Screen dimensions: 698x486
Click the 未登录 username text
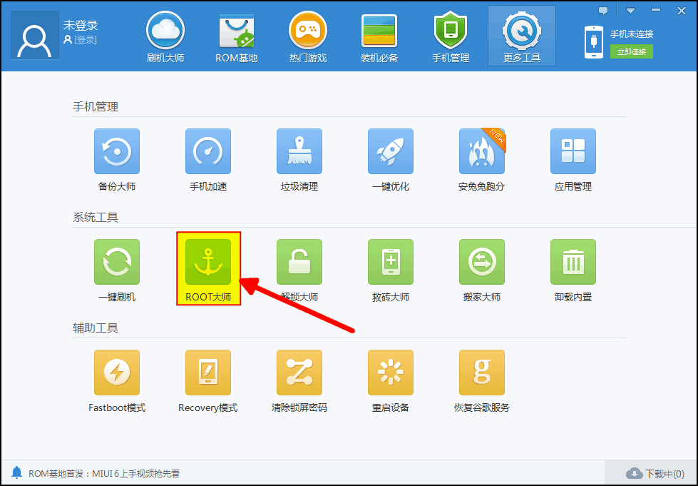point(81,26)
